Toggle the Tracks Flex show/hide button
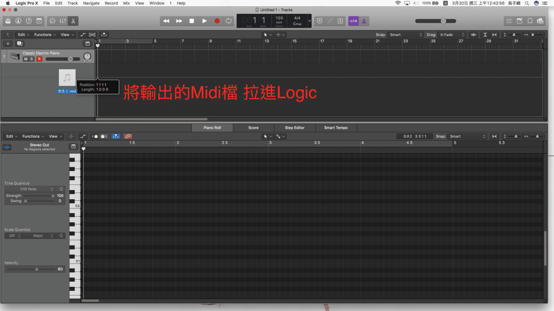This screenshot has height=311, width=554. 92,35
